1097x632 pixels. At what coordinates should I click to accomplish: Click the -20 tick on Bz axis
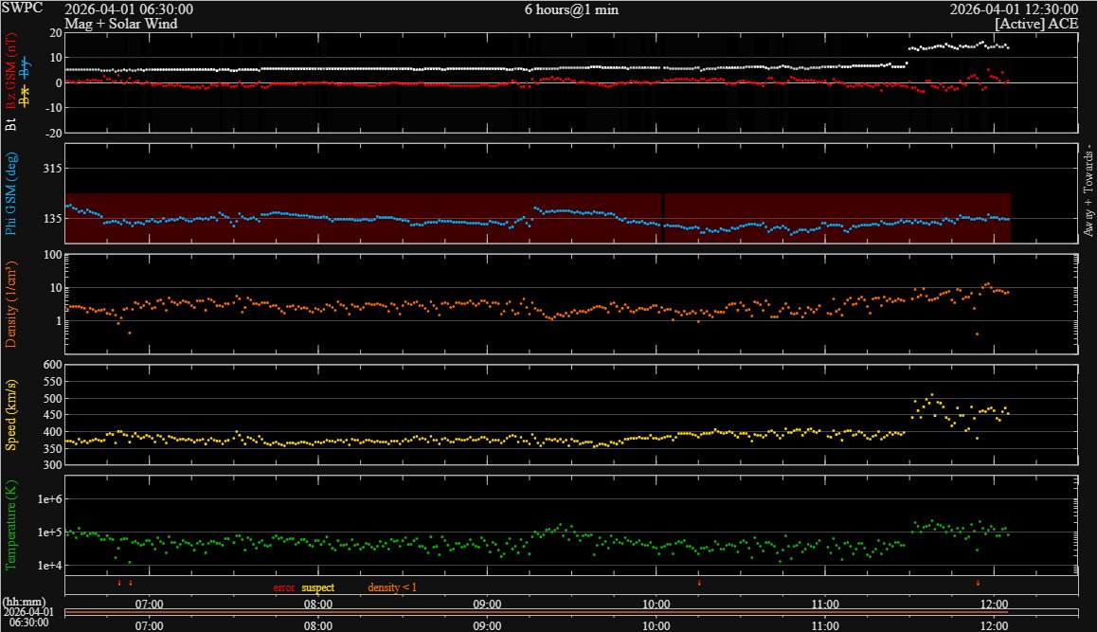pos(54,133)
